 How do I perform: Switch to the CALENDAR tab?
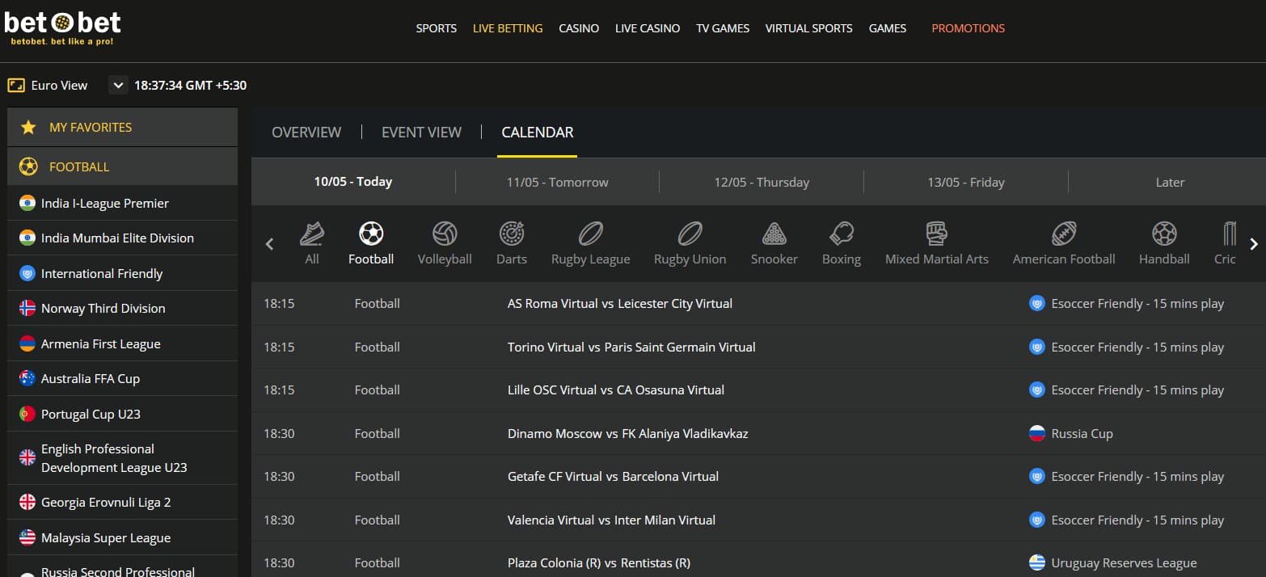pyautogui.click(x=538, y=132)
